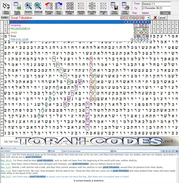Image resolution: width=179 pixels, height=183 pixels.
Task: Click the Next code label button
Action: point(59,13)
